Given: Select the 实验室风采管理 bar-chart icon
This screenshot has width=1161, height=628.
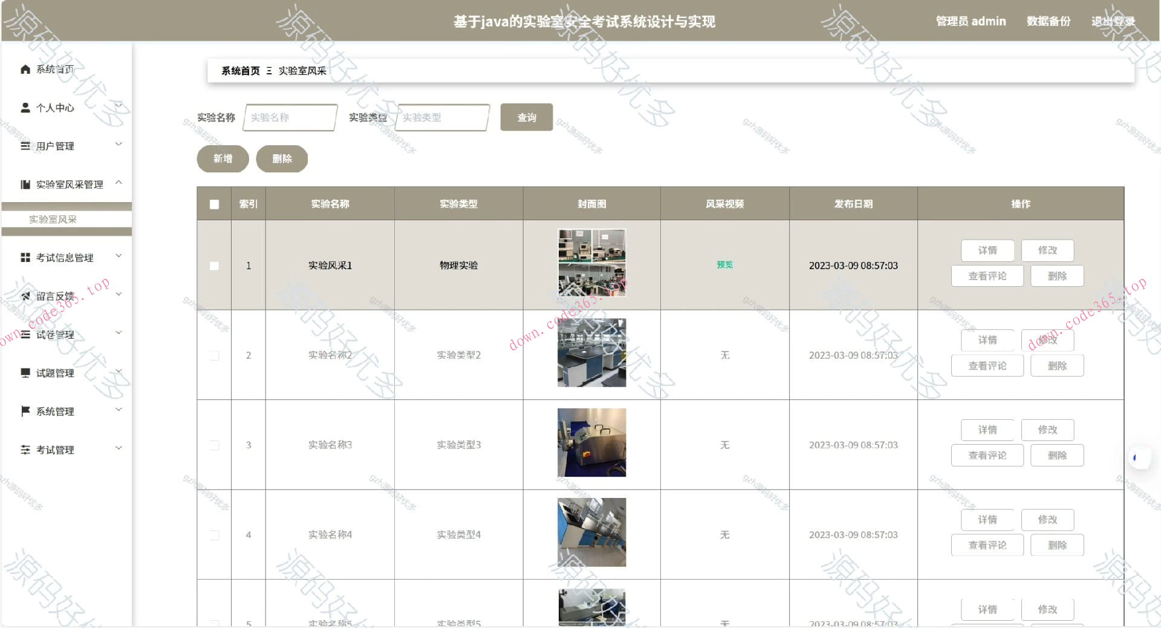Looking at the screenshot, I should [25, 184].
